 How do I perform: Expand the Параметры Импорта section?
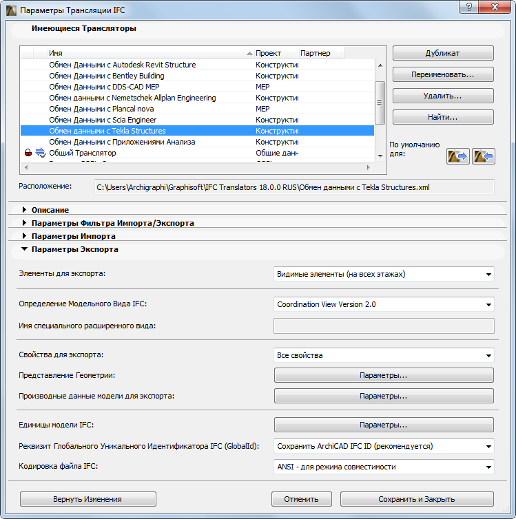click(x=24, y=235)
